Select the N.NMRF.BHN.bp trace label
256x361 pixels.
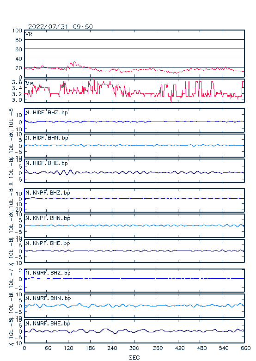48,298
